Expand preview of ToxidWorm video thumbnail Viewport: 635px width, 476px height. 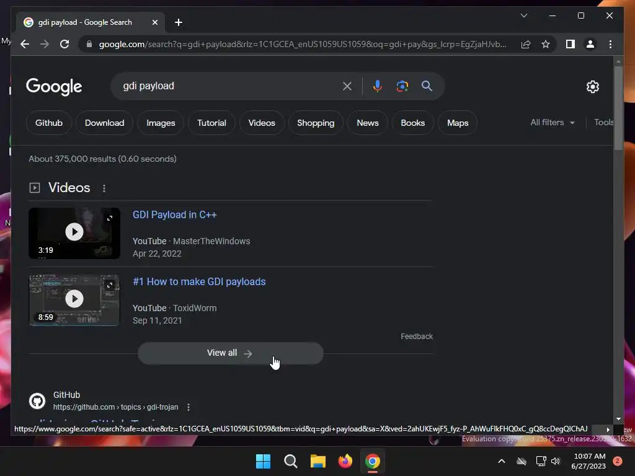pyautogui.click(x=109, y=285)
